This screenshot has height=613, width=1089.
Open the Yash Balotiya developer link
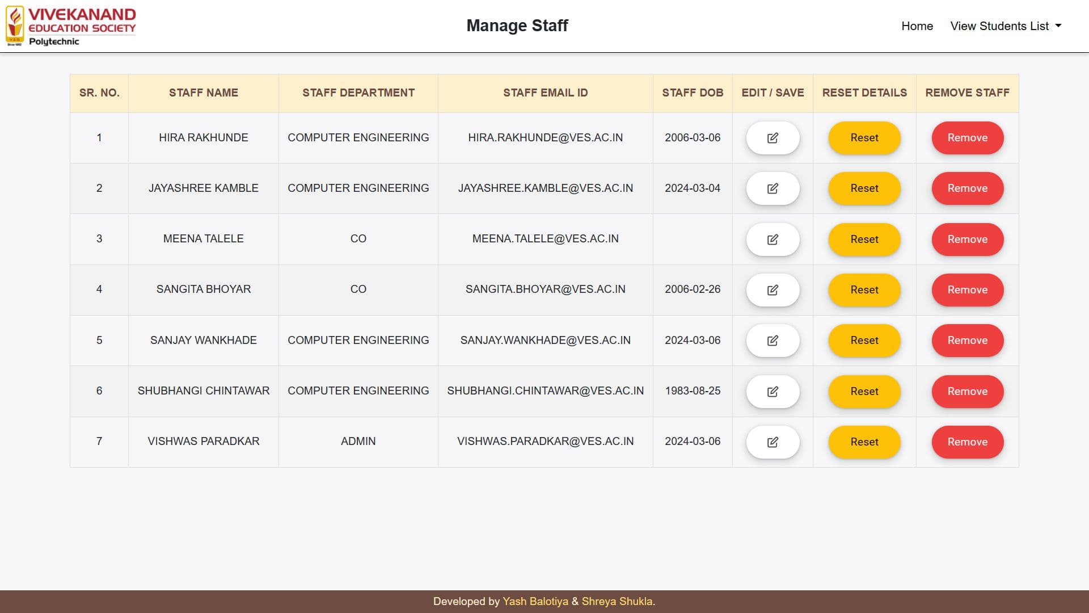click(x=537, y=601)
